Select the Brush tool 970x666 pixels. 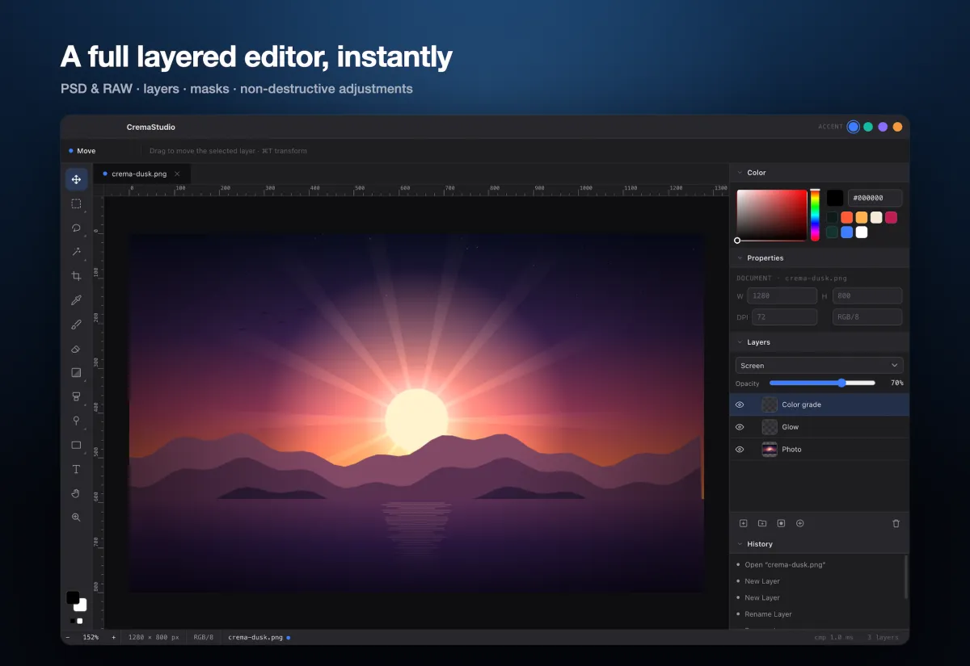pyautogui.click(x=76, y=325)
